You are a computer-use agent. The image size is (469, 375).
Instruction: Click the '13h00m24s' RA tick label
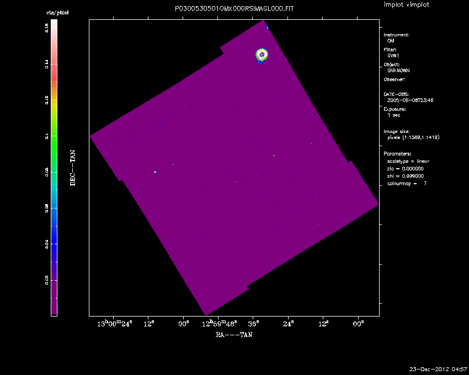point(115,324)
